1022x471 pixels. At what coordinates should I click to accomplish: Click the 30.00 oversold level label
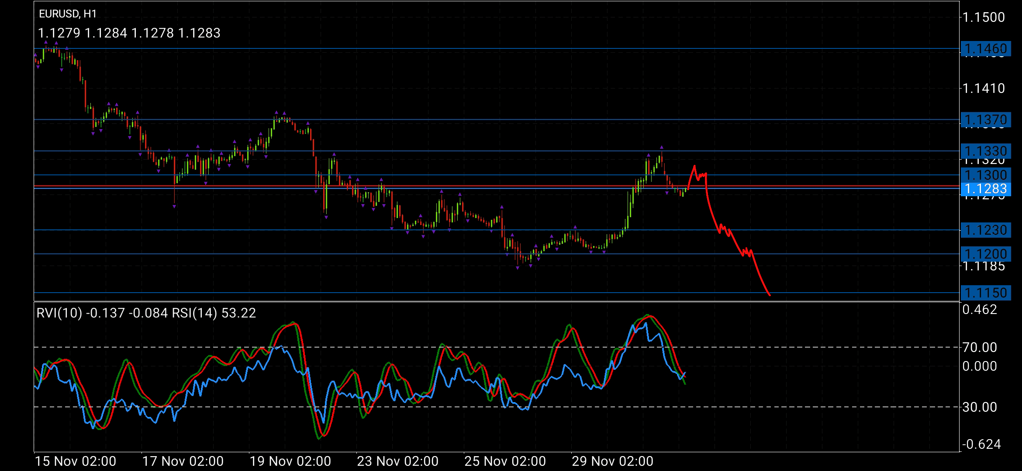[x=980, y=407]
